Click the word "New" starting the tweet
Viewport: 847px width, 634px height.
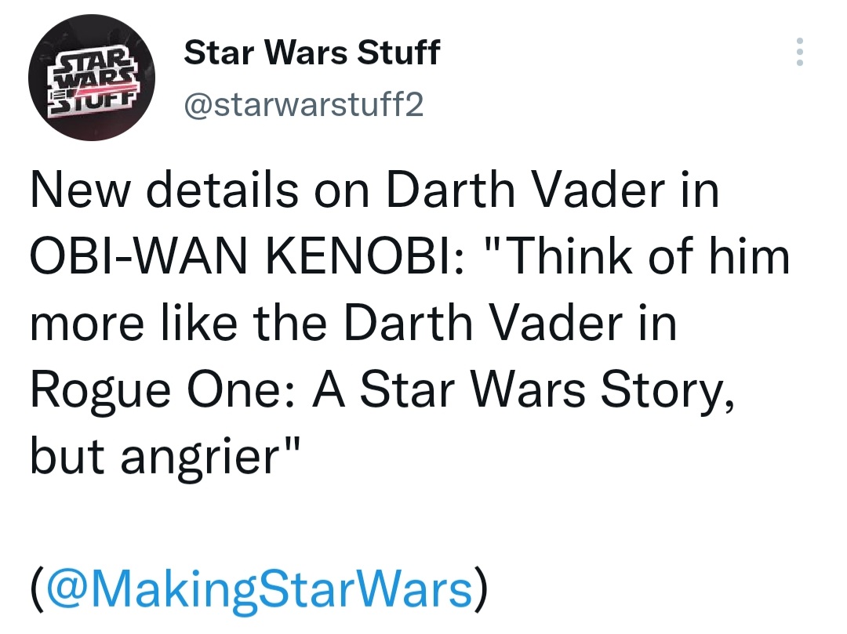click(81, 190)
